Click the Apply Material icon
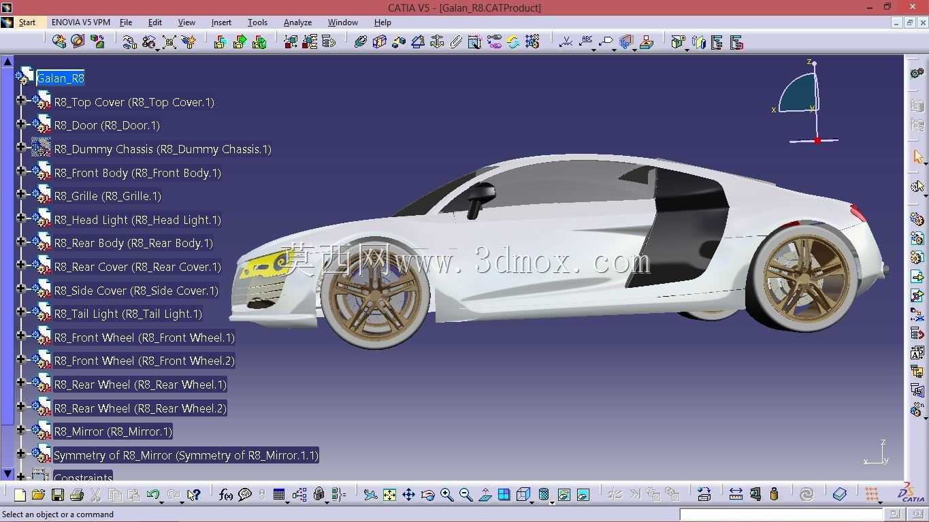929x522 pixels. click(840, 495)
